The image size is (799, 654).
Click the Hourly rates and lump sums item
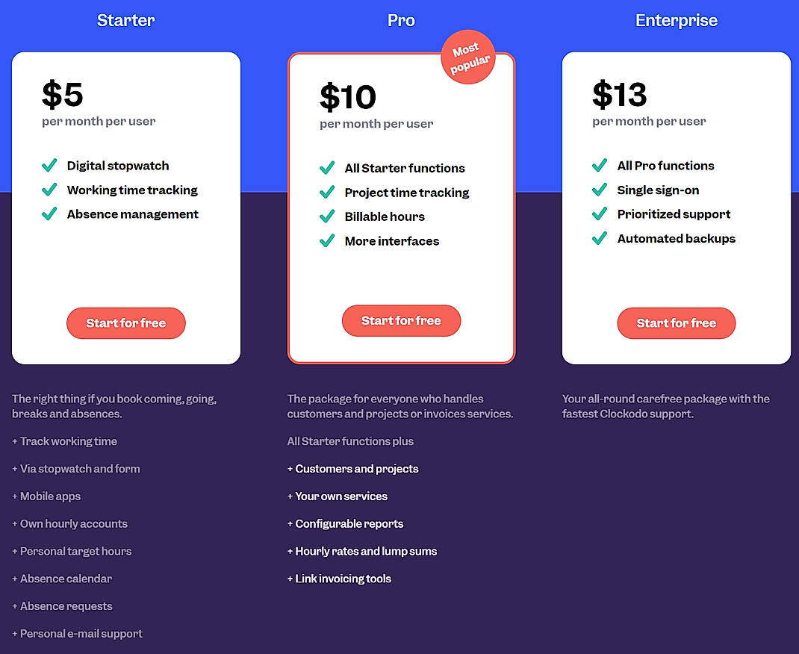[363, 551]
